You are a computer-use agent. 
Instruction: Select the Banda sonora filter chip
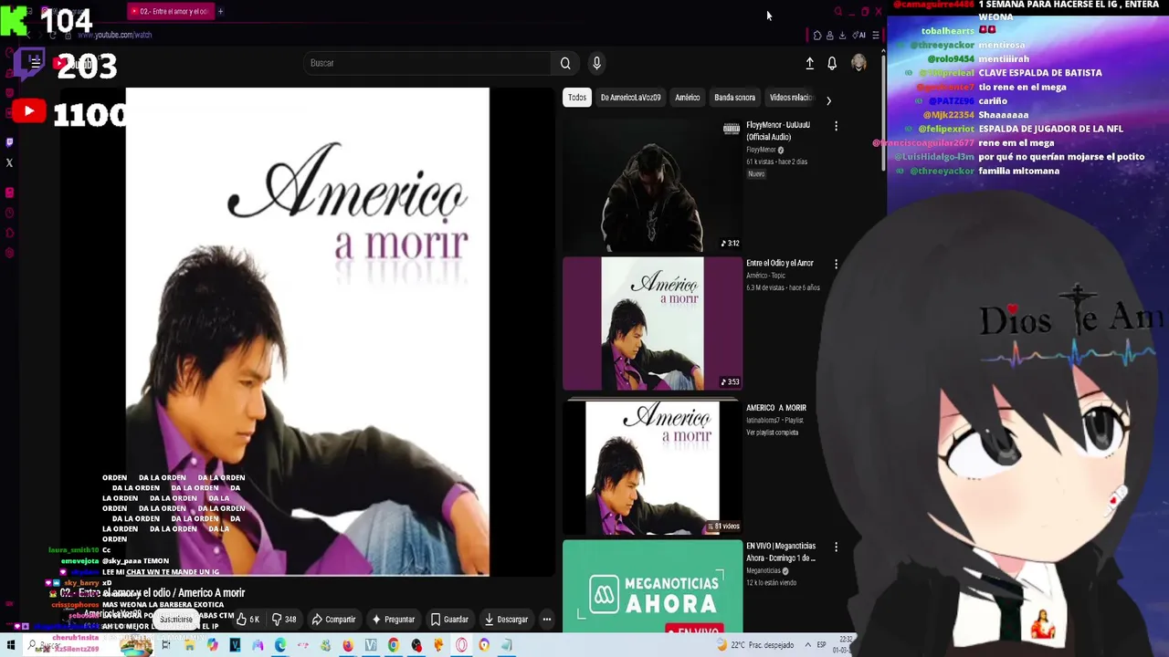pos(734,98)
